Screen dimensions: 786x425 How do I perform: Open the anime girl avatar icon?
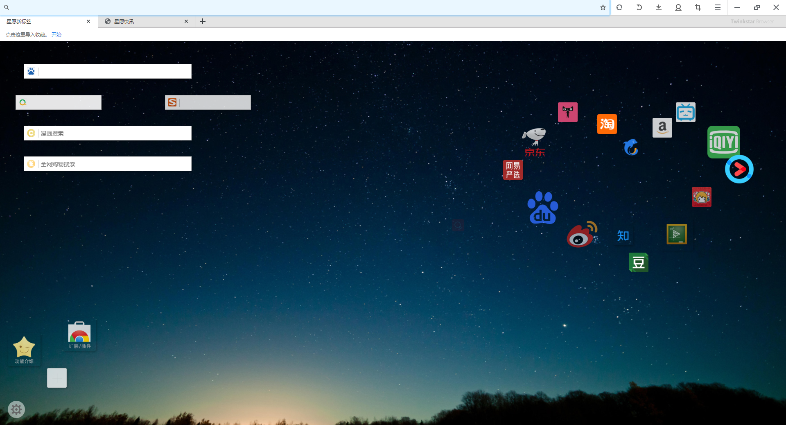click(702, 197)
